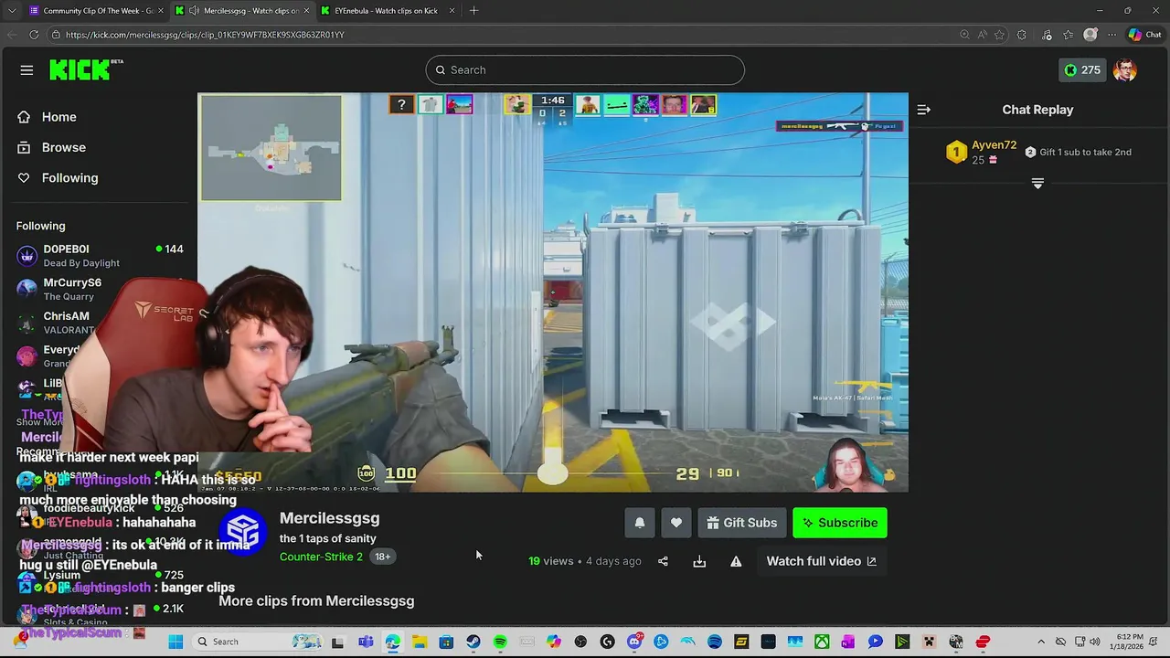This screenshot has height=658, width=1170.
Task: Add page to favorites star
Action: click(999, 35)
